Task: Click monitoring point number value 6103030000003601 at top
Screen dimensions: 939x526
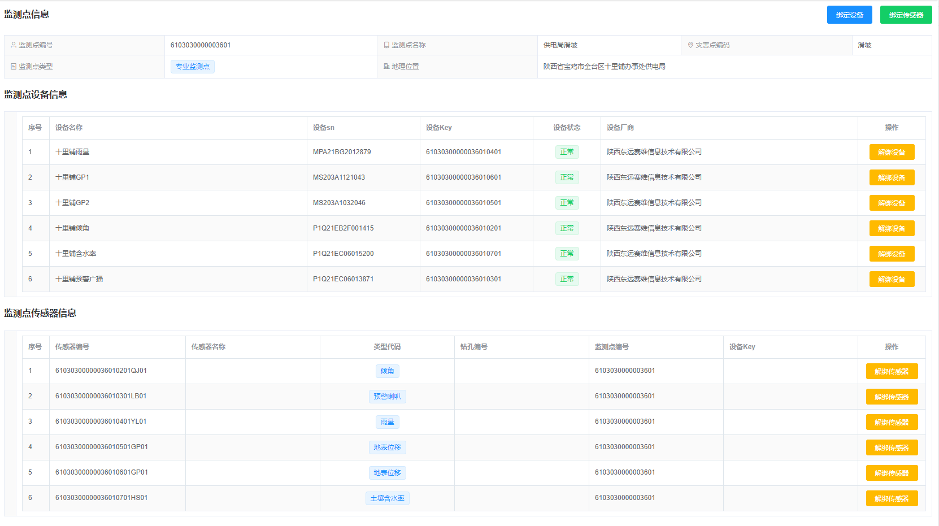Action: [201, 45]
